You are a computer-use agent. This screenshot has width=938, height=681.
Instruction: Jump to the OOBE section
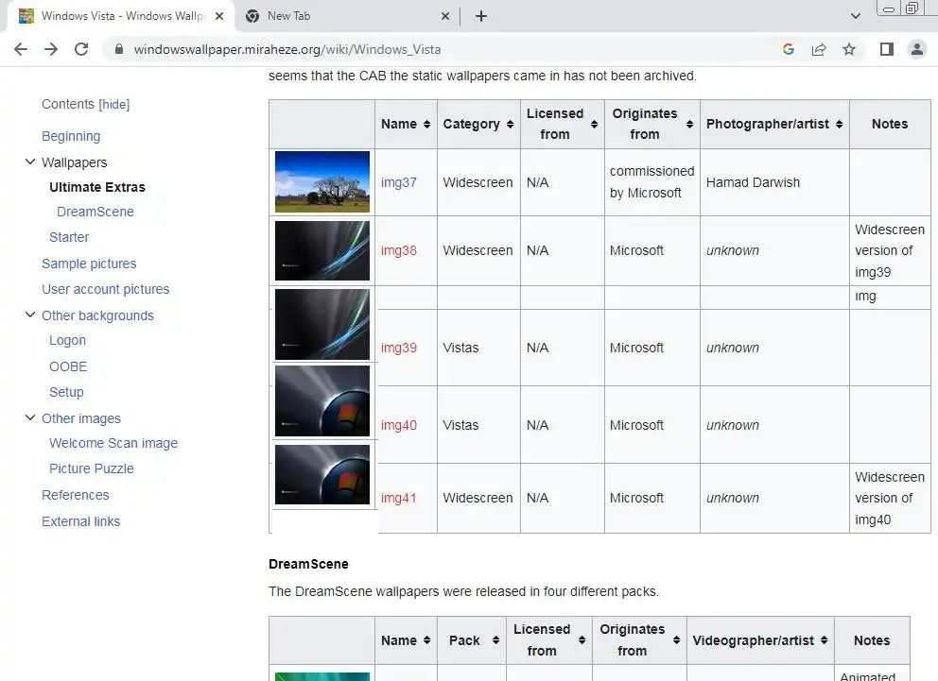click(68, 366)
